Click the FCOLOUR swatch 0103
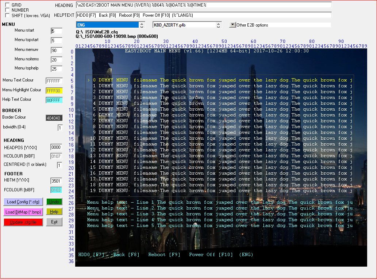Viewport: 377px width, 279px height. (x=56, y=190)
